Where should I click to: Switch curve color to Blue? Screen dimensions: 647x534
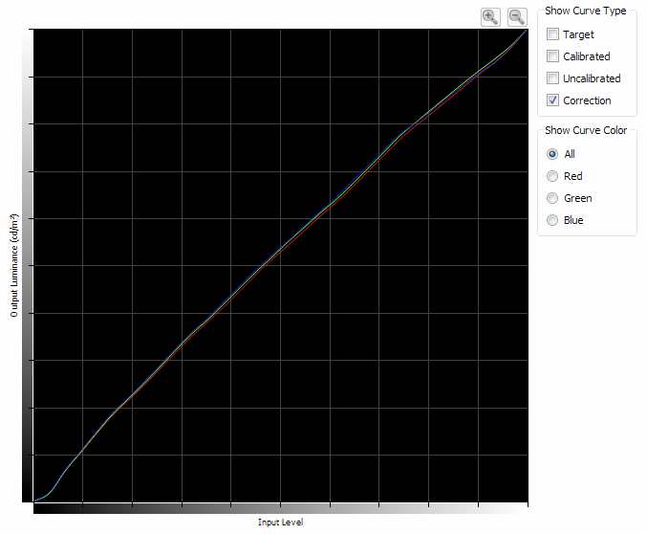pos(551,220)
